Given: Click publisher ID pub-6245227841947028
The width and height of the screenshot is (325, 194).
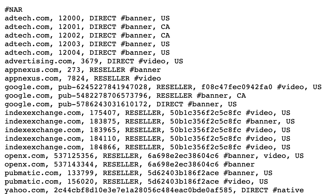Looking at the screenshot, I should coord(103,87).
